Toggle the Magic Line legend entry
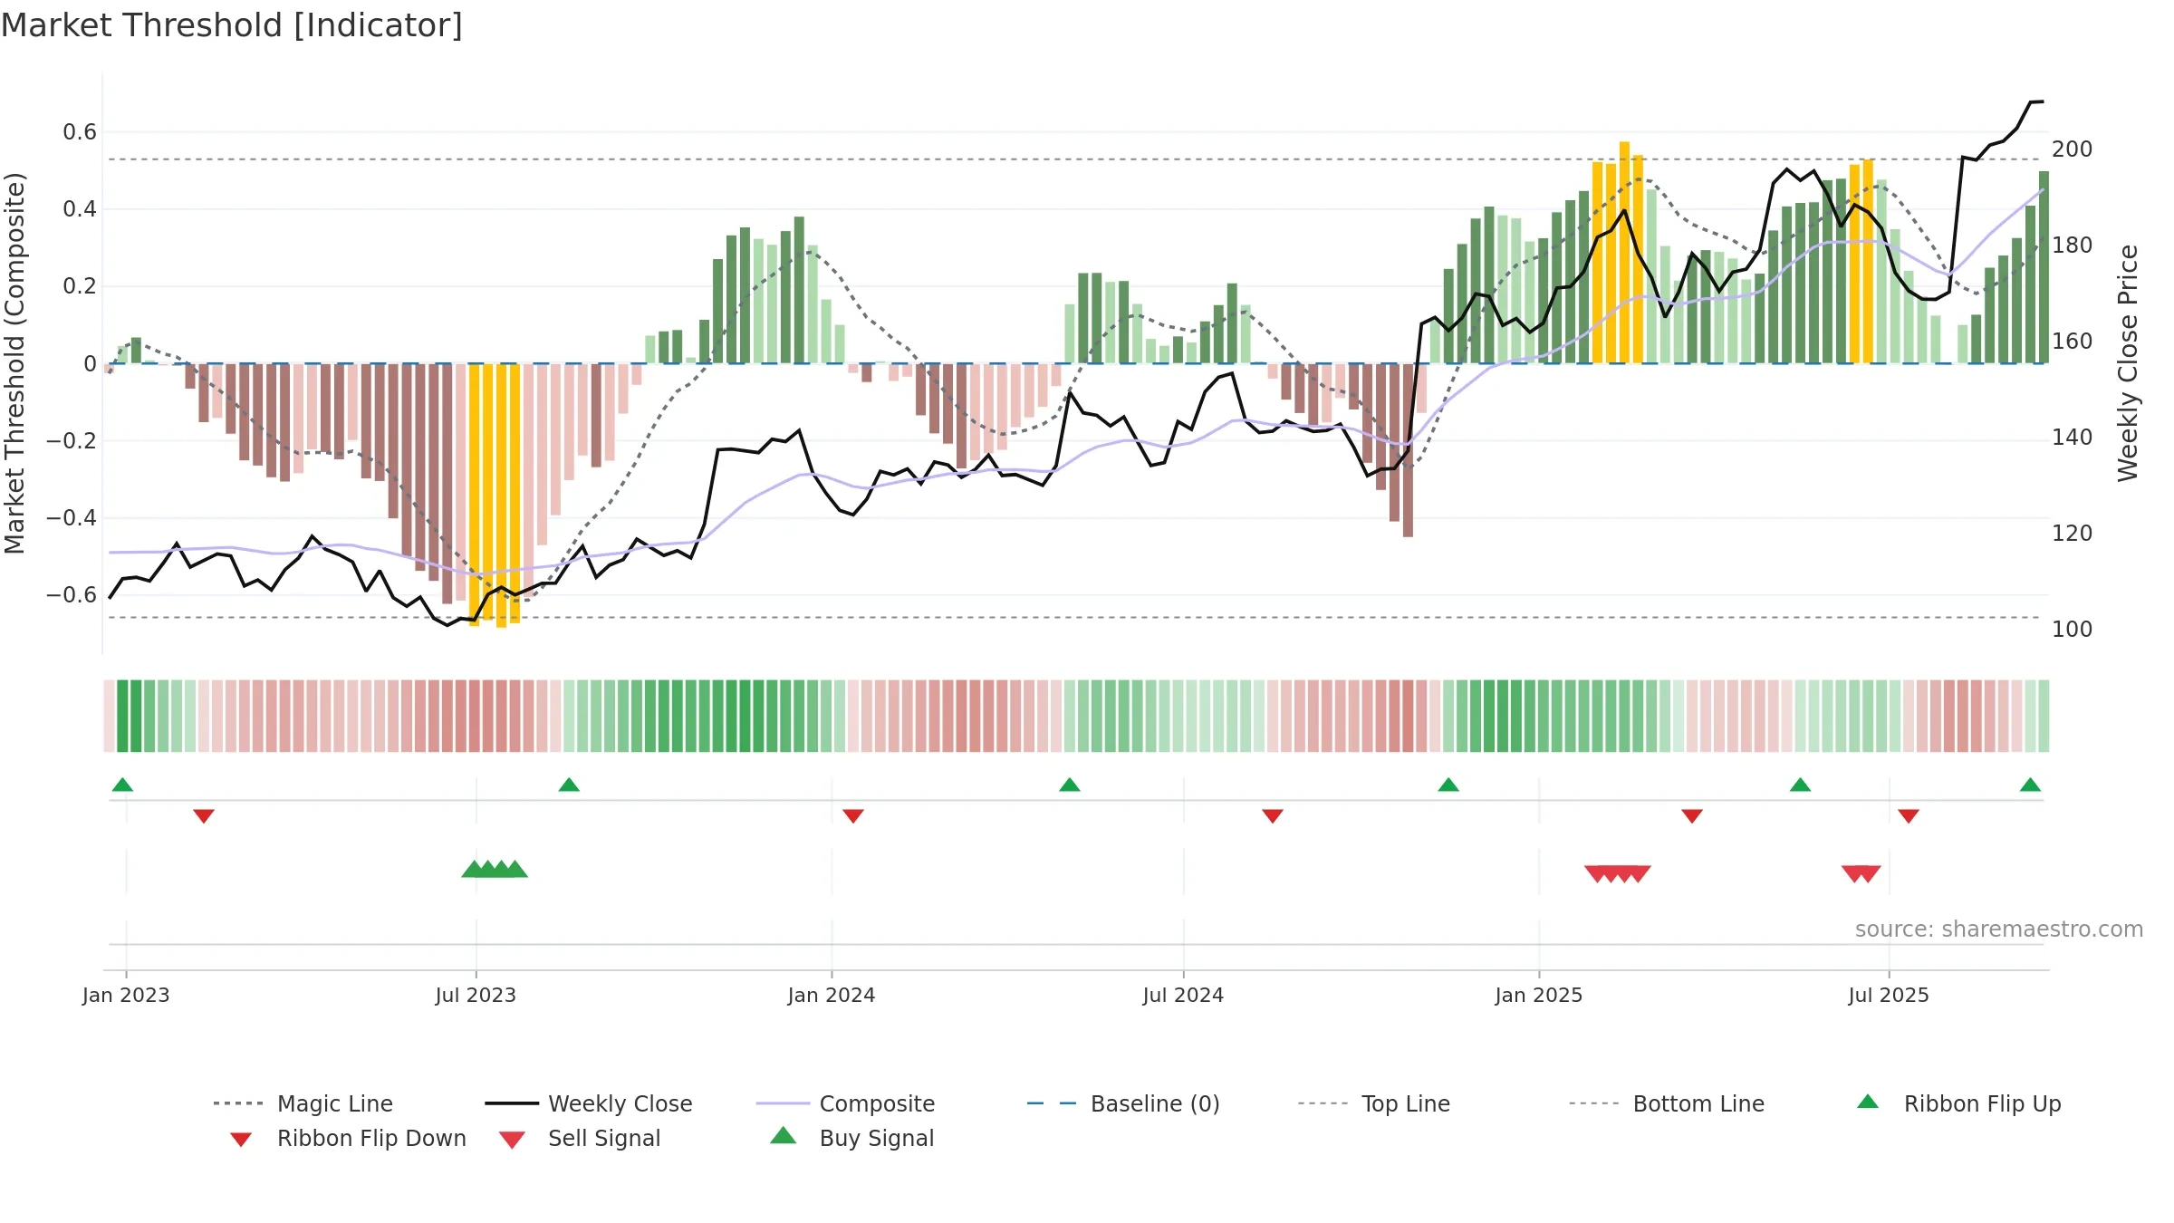This screenshot has width=2174, height=1223. (x=303, y=1103)
